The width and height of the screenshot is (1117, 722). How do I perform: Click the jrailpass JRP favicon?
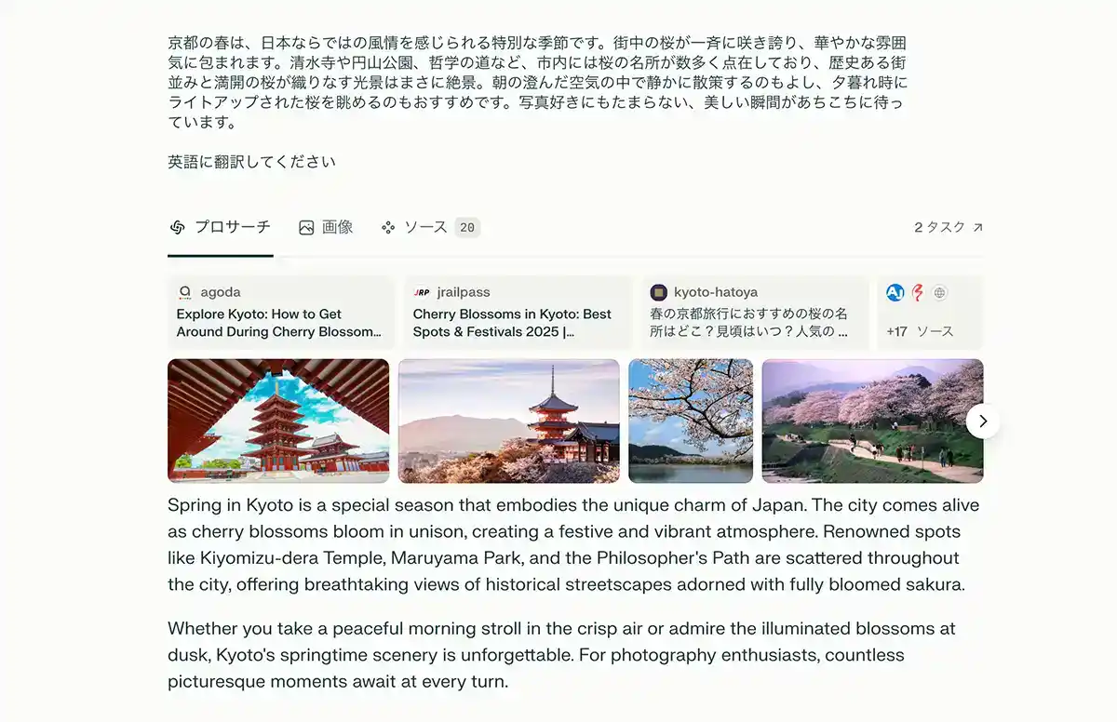click(422, 292)
